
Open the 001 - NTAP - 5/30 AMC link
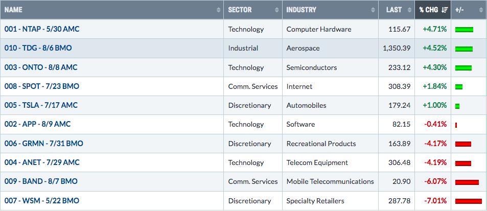(42, 29)
